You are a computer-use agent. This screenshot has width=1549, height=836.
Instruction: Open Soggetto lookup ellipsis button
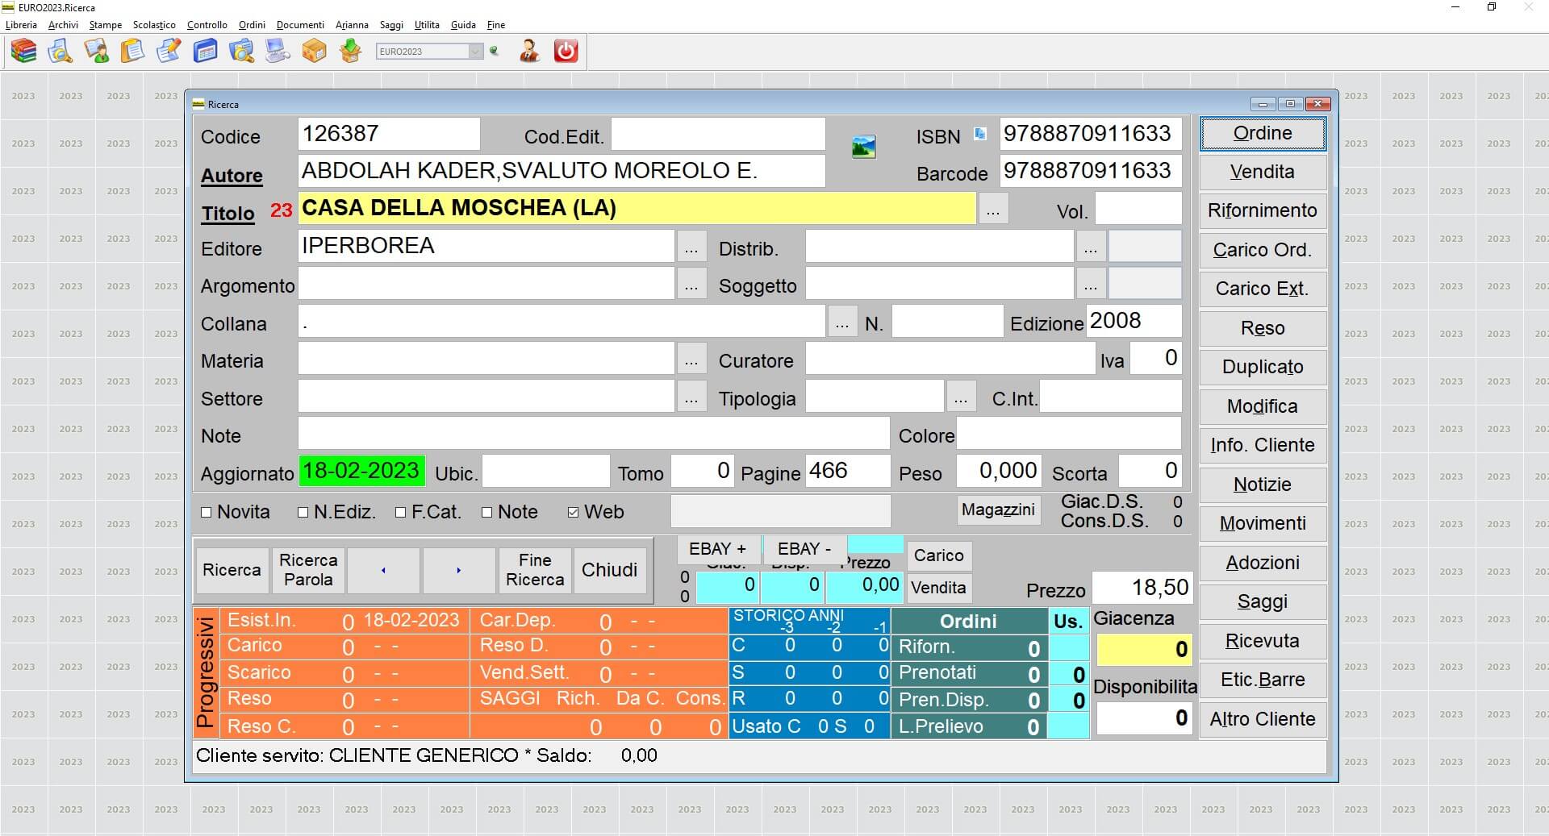[x=1091, y=285]
